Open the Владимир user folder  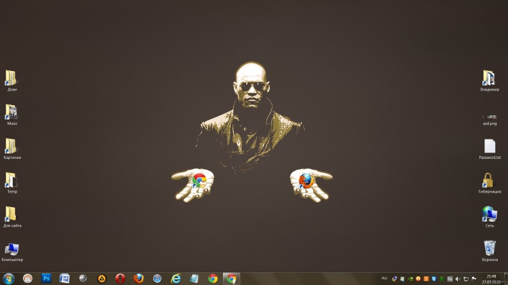490,81
